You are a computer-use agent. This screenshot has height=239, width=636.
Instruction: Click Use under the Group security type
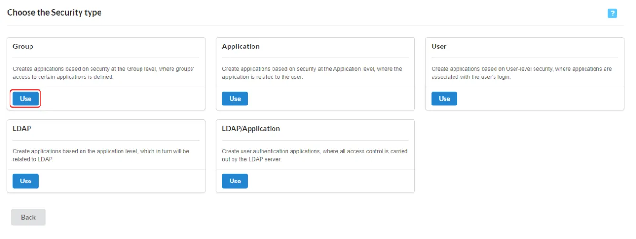pyautogui.click(x=26, y=99)
